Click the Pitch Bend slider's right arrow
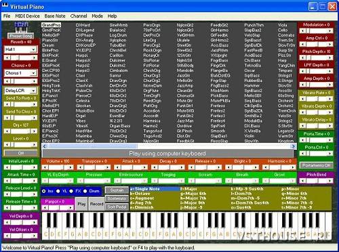The image size is (339, 252). [x=330, y=181]
